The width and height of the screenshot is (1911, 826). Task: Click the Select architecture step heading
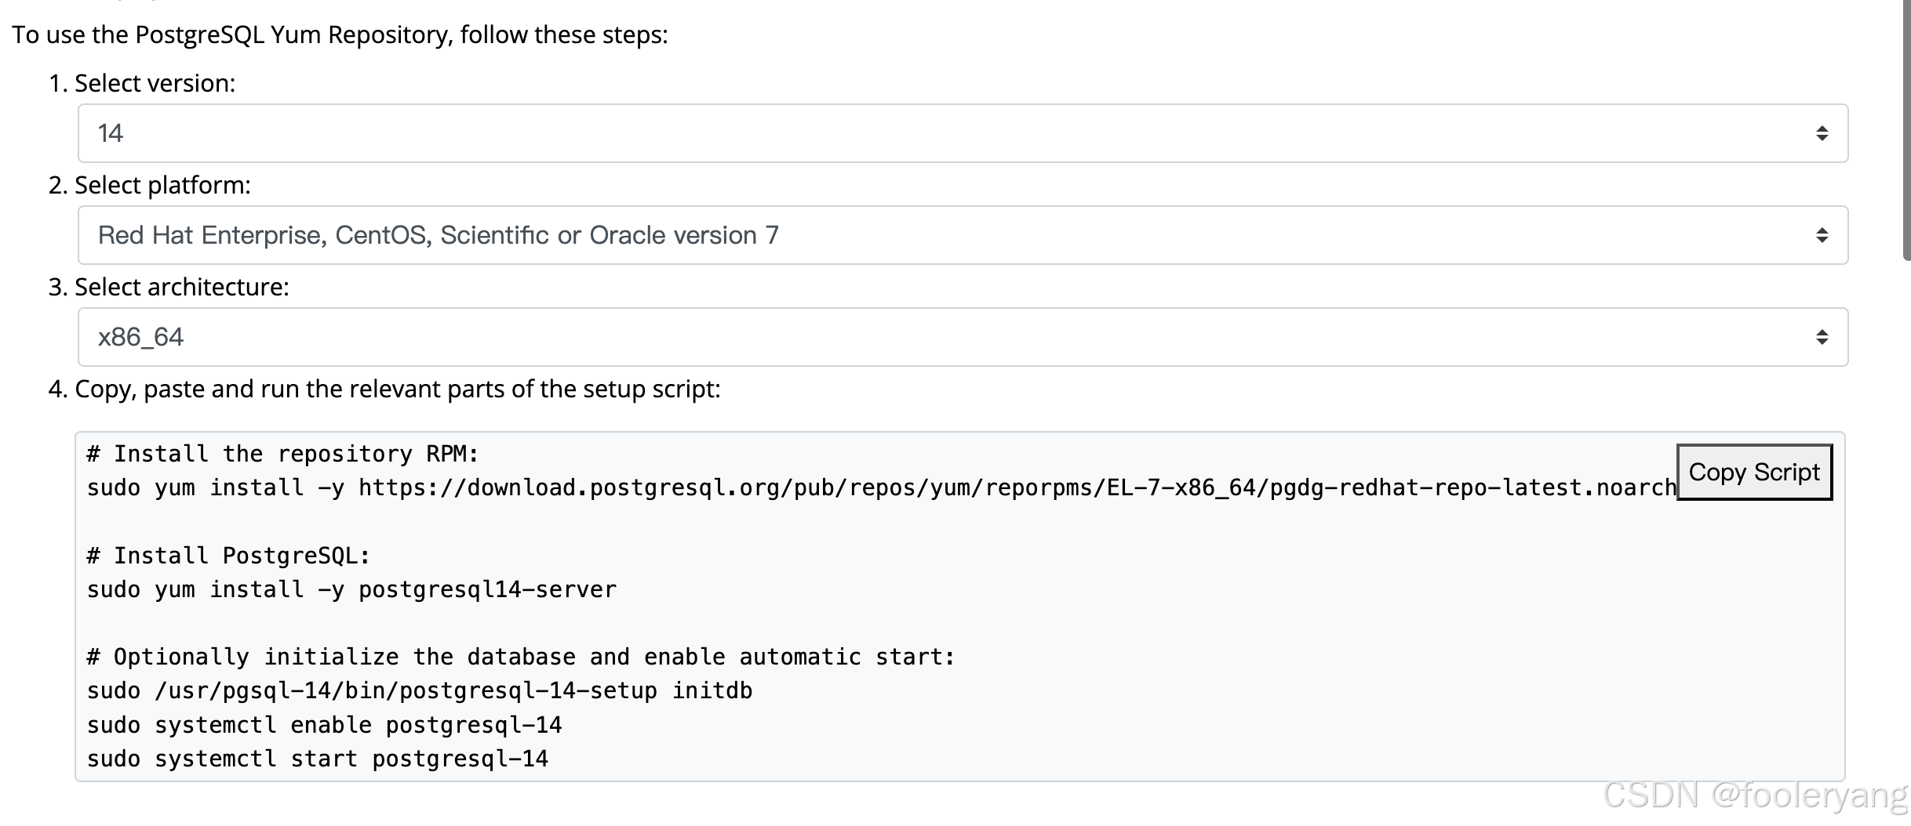(169, 287)
